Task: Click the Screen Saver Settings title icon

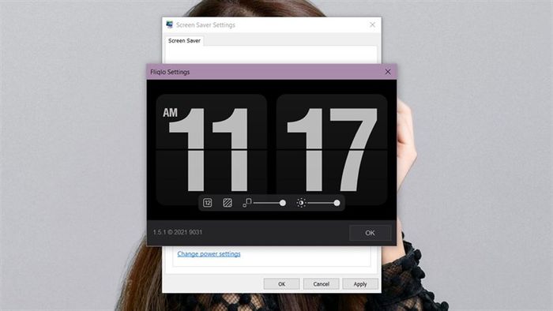Action: pos(170,24)
